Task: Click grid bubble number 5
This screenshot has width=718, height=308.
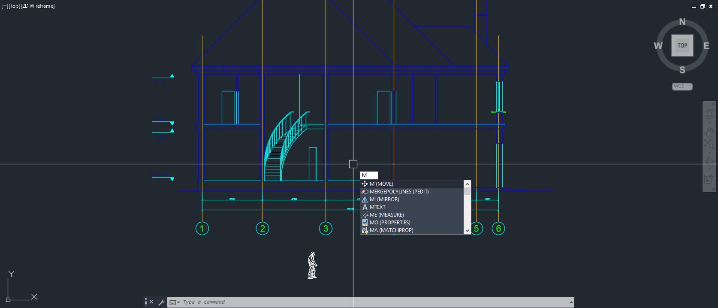Action: [x=477, y=228]
